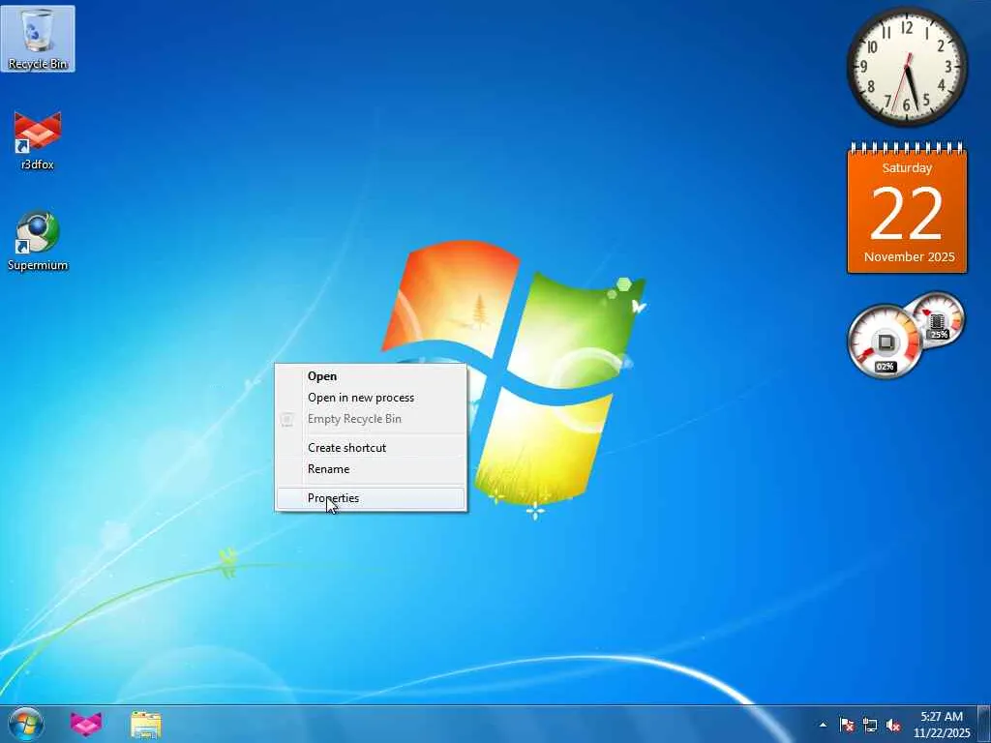Select the Recycle Bin desktop icon
The image size is (991, 743).
point(38,39)
